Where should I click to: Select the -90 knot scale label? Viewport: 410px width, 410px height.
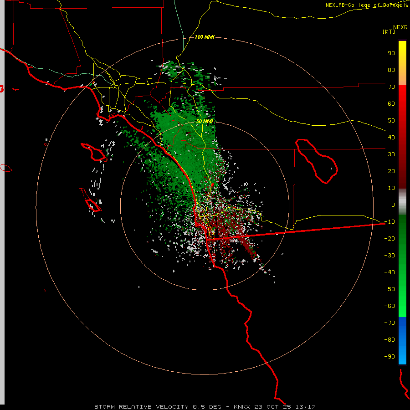tap(389, 357)
